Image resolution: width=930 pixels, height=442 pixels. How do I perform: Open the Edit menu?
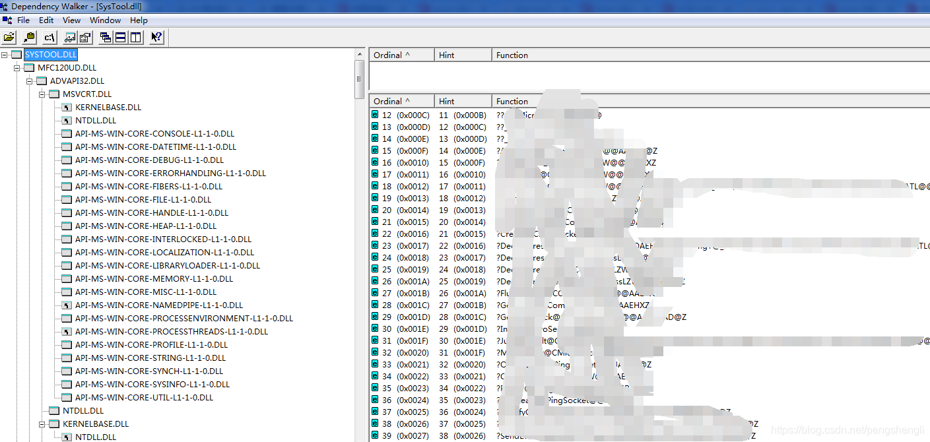pyautogui.click(x=46, y=20)
